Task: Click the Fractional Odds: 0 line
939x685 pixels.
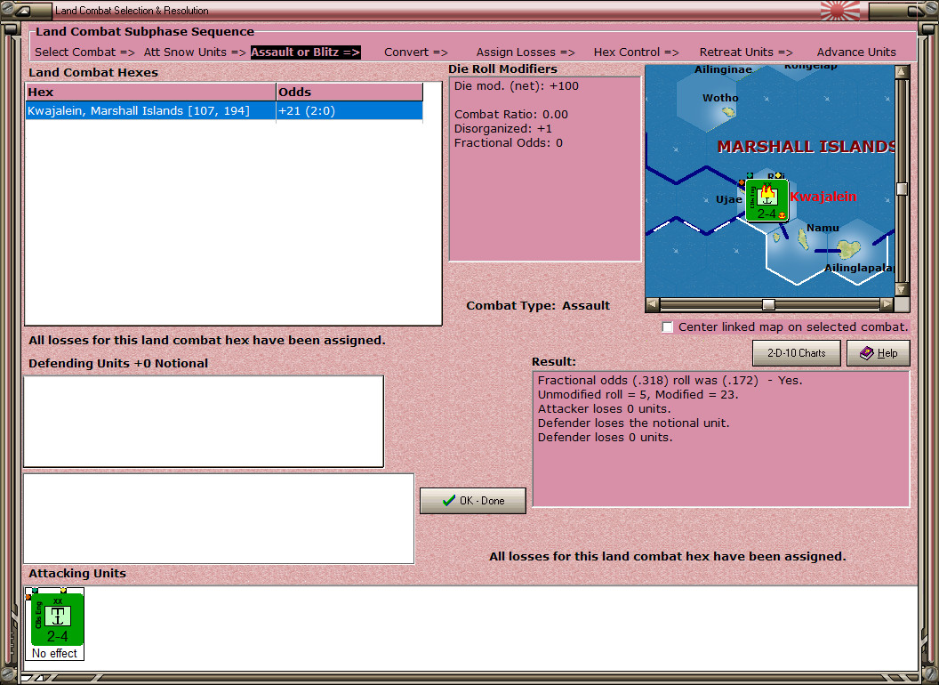Action: click(509, 143)
